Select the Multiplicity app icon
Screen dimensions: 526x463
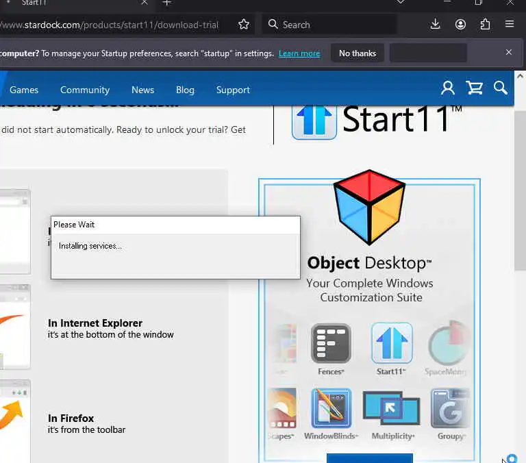(392, 408)
